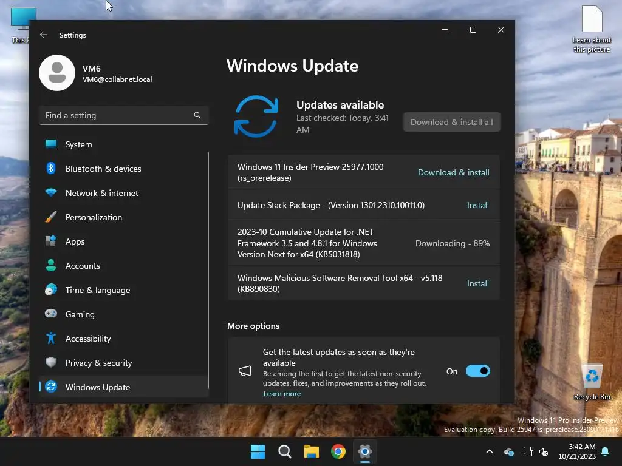Click the Network wifi icon in sidebar
Viewport: 622px width, 466px height.
point(51,193)
